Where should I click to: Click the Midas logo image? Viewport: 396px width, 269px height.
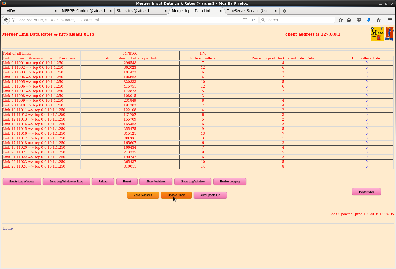377,34
